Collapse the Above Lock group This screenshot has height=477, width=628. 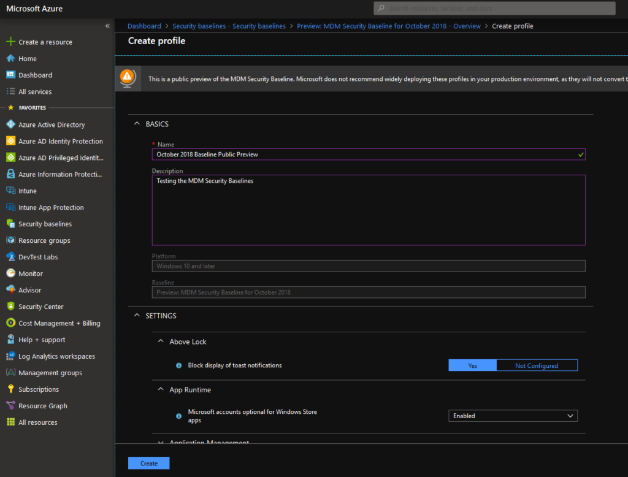(x=161, y=342)
